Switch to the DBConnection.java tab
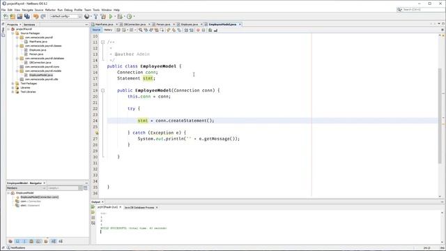This screenshot has height=251, width=446. [x=134, y=24]
